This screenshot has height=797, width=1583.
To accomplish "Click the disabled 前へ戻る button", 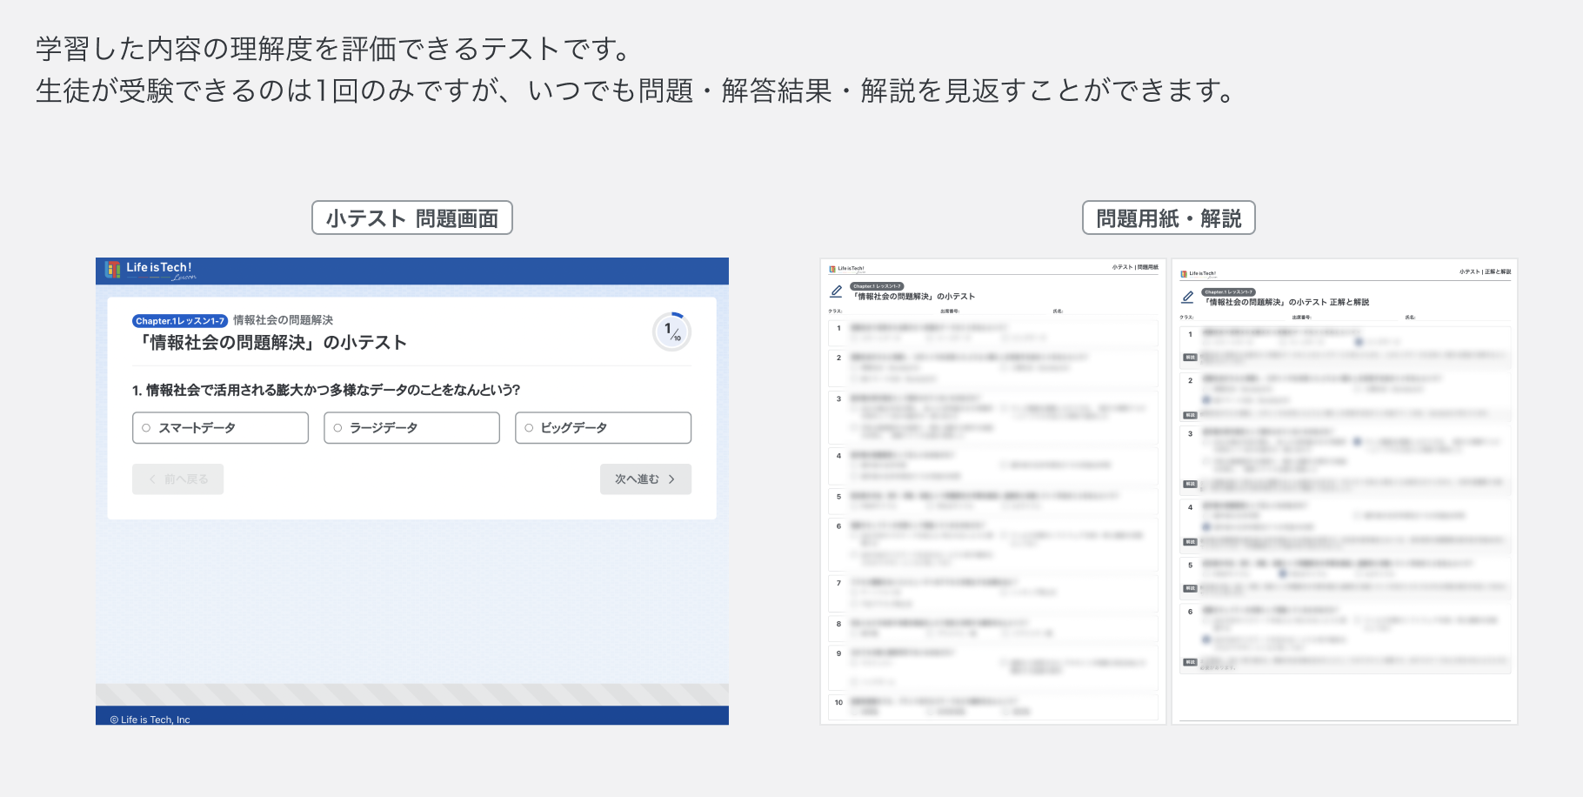I will [177, 479].
